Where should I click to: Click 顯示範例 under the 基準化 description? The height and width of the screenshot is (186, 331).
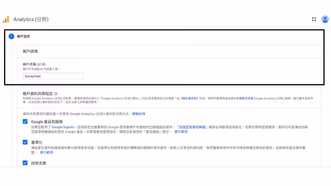pyautogui.click(x=46, y=153)
